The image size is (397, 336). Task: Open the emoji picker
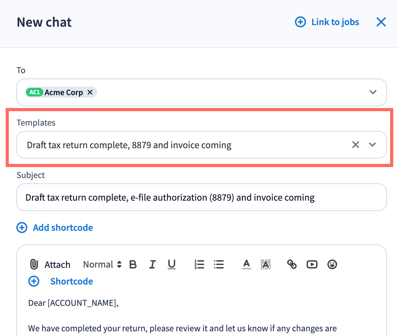(332, 264)
